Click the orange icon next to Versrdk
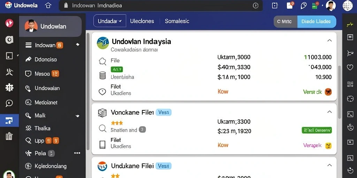This screenshot has height=178, width=357. pyautogui.click(x=328, y=92)
